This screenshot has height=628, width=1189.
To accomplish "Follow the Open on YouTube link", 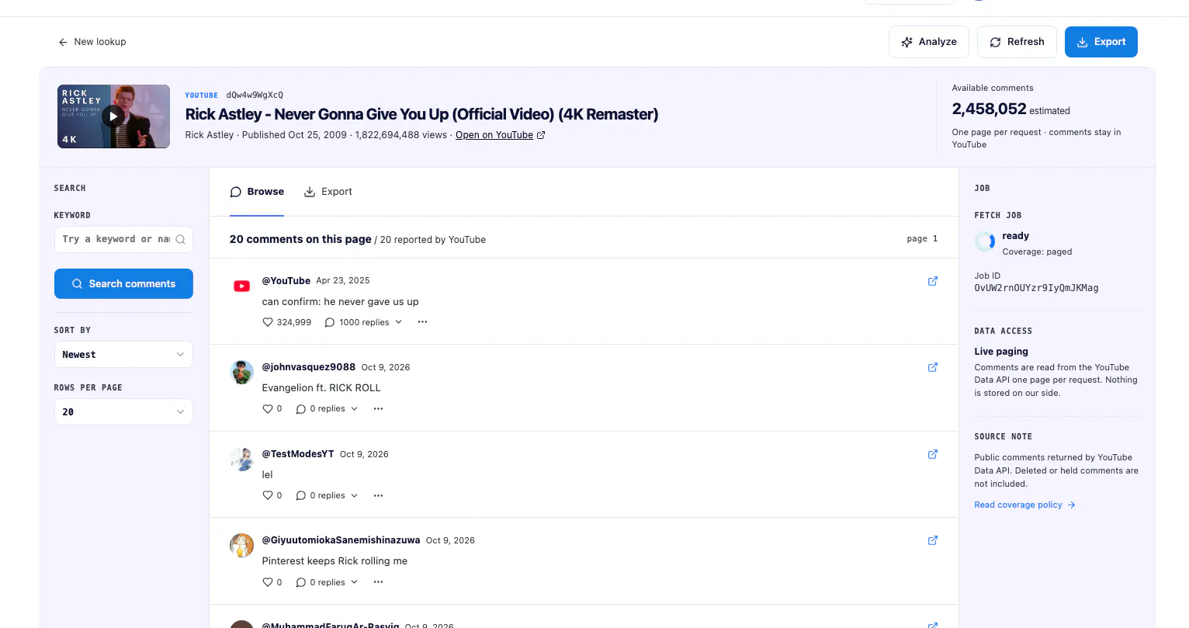I will tap(501, 135).
